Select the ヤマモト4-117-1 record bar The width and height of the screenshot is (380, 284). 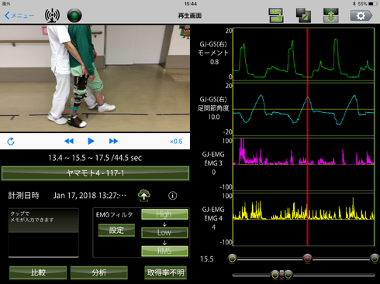click(x=95, y=173)
